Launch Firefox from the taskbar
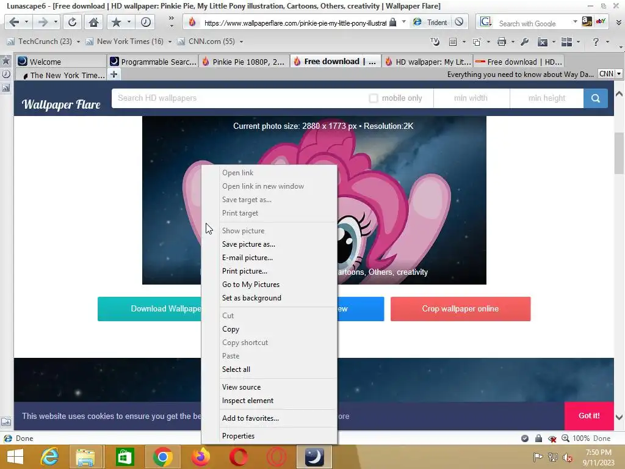 pos(200,457)
